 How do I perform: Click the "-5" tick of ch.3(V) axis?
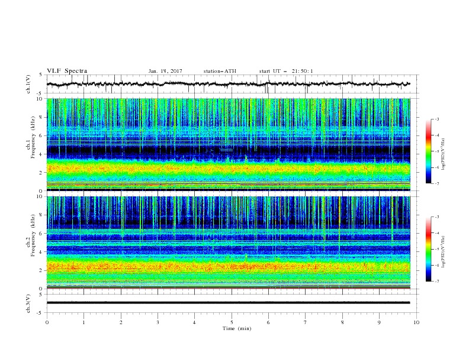tap(40, 313)
